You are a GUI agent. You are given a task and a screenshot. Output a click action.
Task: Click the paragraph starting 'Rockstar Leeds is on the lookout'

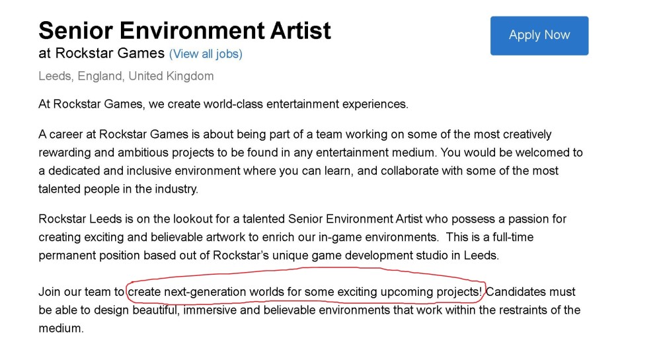coord(302,237)
